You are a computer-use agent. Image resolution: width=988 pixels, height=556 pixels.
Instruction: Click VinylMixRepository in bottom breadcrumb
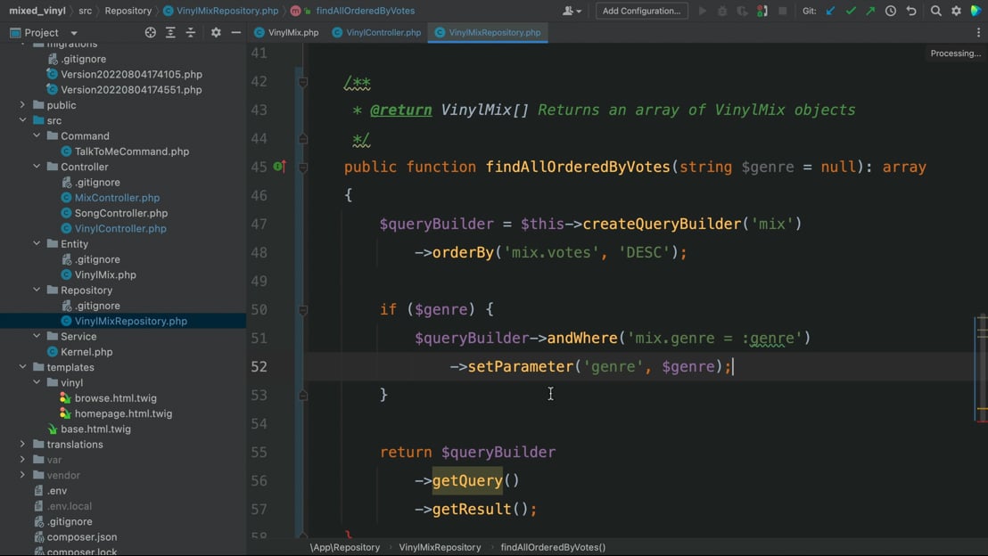coord(440,547)
